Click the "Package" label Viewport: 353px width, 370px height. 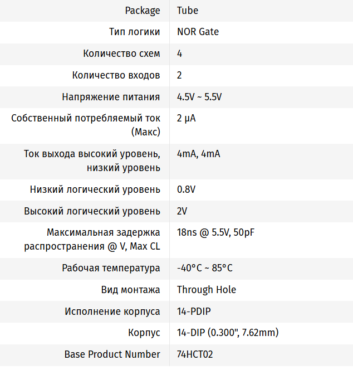(x=143, y=11)
